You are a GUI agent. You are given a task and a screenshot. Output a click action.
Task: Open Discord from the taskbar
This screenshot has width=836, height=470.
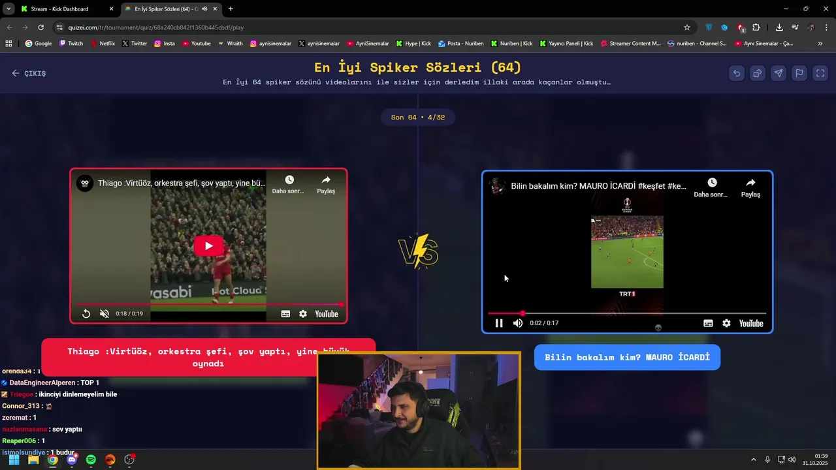(x=72, y=460)
